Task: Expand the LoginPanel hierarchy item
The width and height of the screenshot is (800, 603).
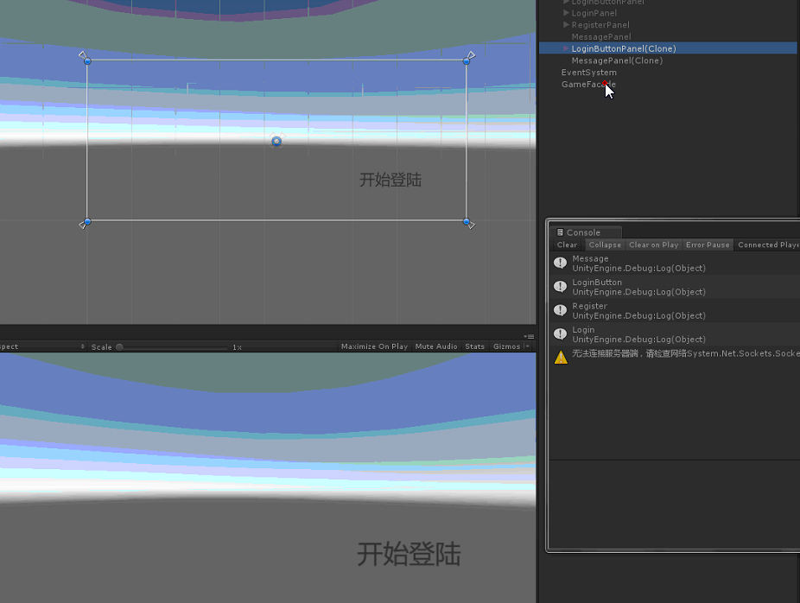Action: point(566,13)
